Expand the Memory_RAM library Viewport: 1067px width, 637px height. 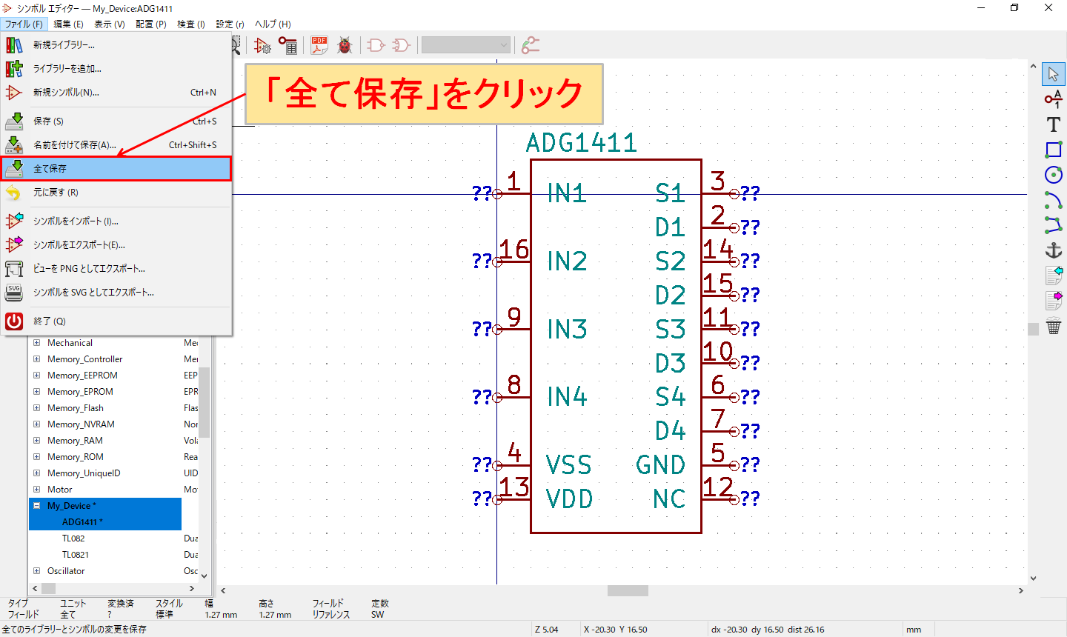37,440
